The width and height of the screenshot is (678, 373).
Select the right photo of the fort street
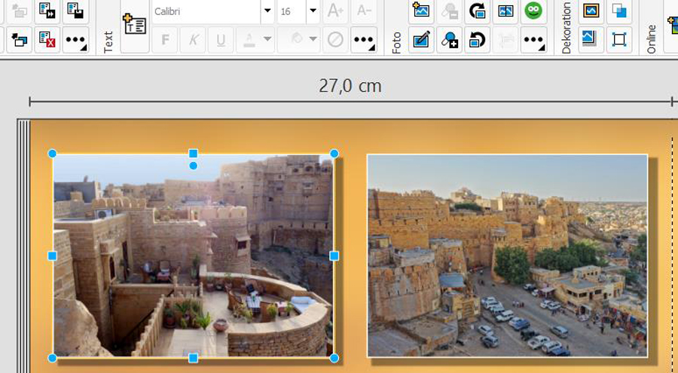click(507, 255)
